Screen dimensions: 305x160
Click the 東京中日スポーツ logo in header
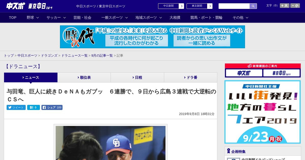pyautogui.click(x=40, y=6)
